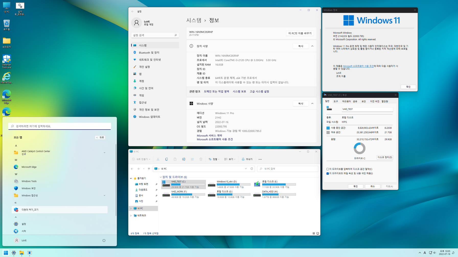
Task: Click the Settings gear icon on the taskbar
Action: 14,253
